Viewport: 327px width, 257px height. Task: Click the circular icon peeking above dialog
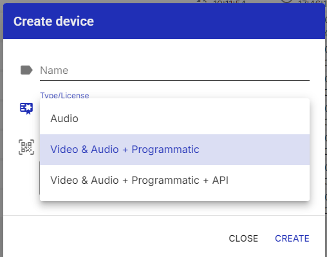pos(287,1)
